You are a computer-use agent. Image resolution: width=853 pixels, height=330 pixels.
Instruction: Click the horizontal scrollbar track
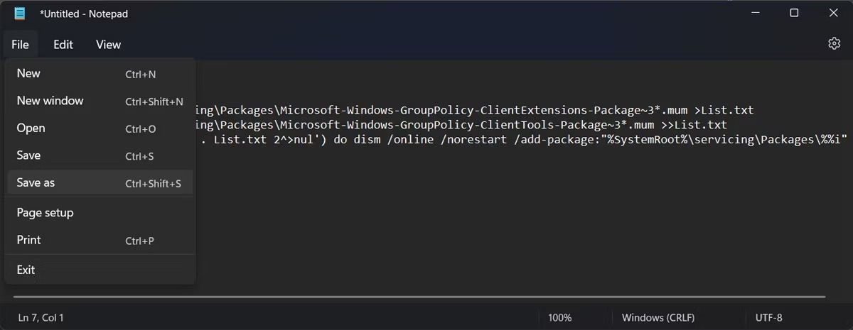point(419,297)
